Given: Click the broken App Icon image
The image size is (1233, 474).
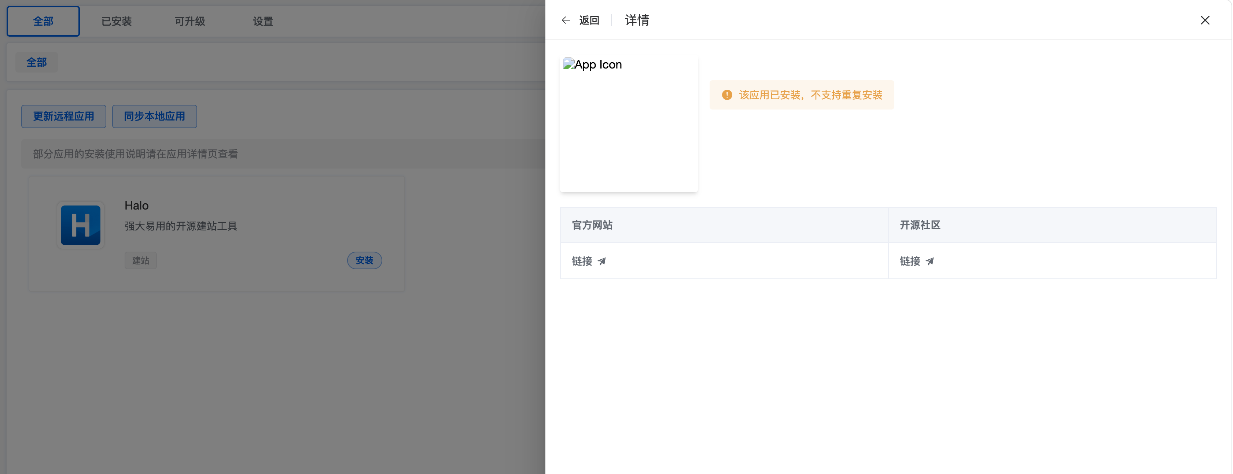Looking at the screenshot, I should (593, 64).
